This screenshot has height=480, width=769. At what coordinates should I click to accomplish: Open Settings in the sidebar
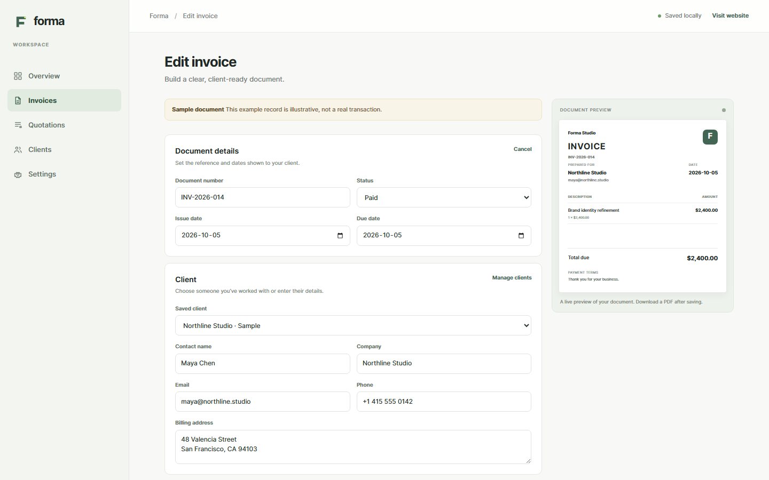pyautogui.click(x=64, y=174)
